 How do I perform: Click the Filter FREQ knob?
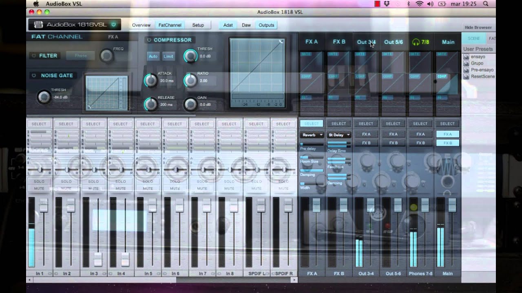[x=107, y=56]
